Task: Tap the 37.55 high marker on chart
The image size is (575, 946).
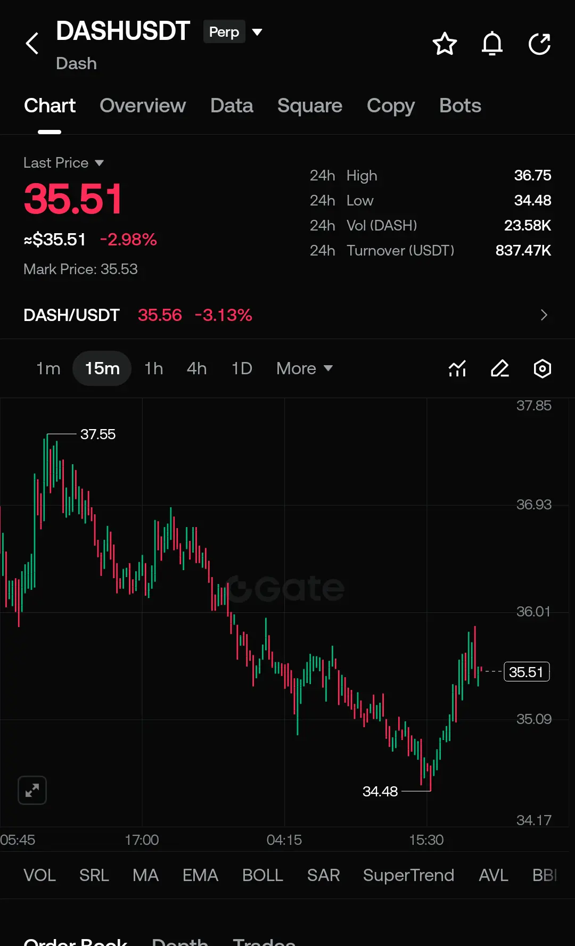Action: coord(97,434)
